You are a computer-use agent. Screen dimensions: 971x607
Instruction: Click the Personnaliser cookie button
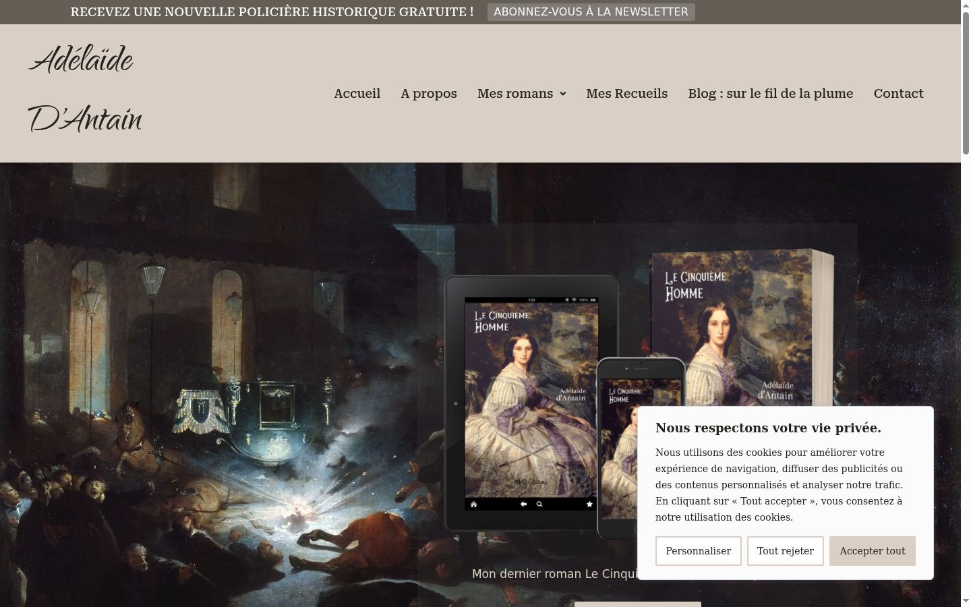coord(698,551)
